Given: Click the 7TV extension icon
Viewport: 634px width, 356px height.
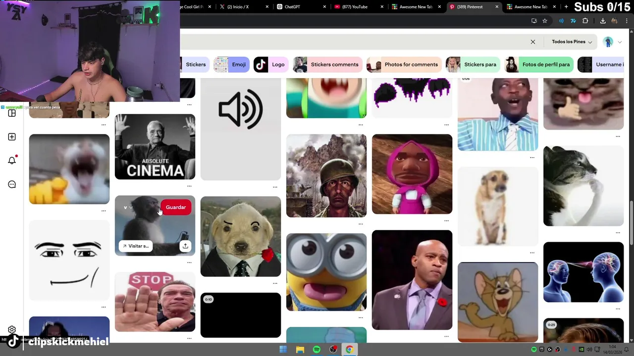Looking at the screenshot, I should pyautogui.click(x=573, y=21).
